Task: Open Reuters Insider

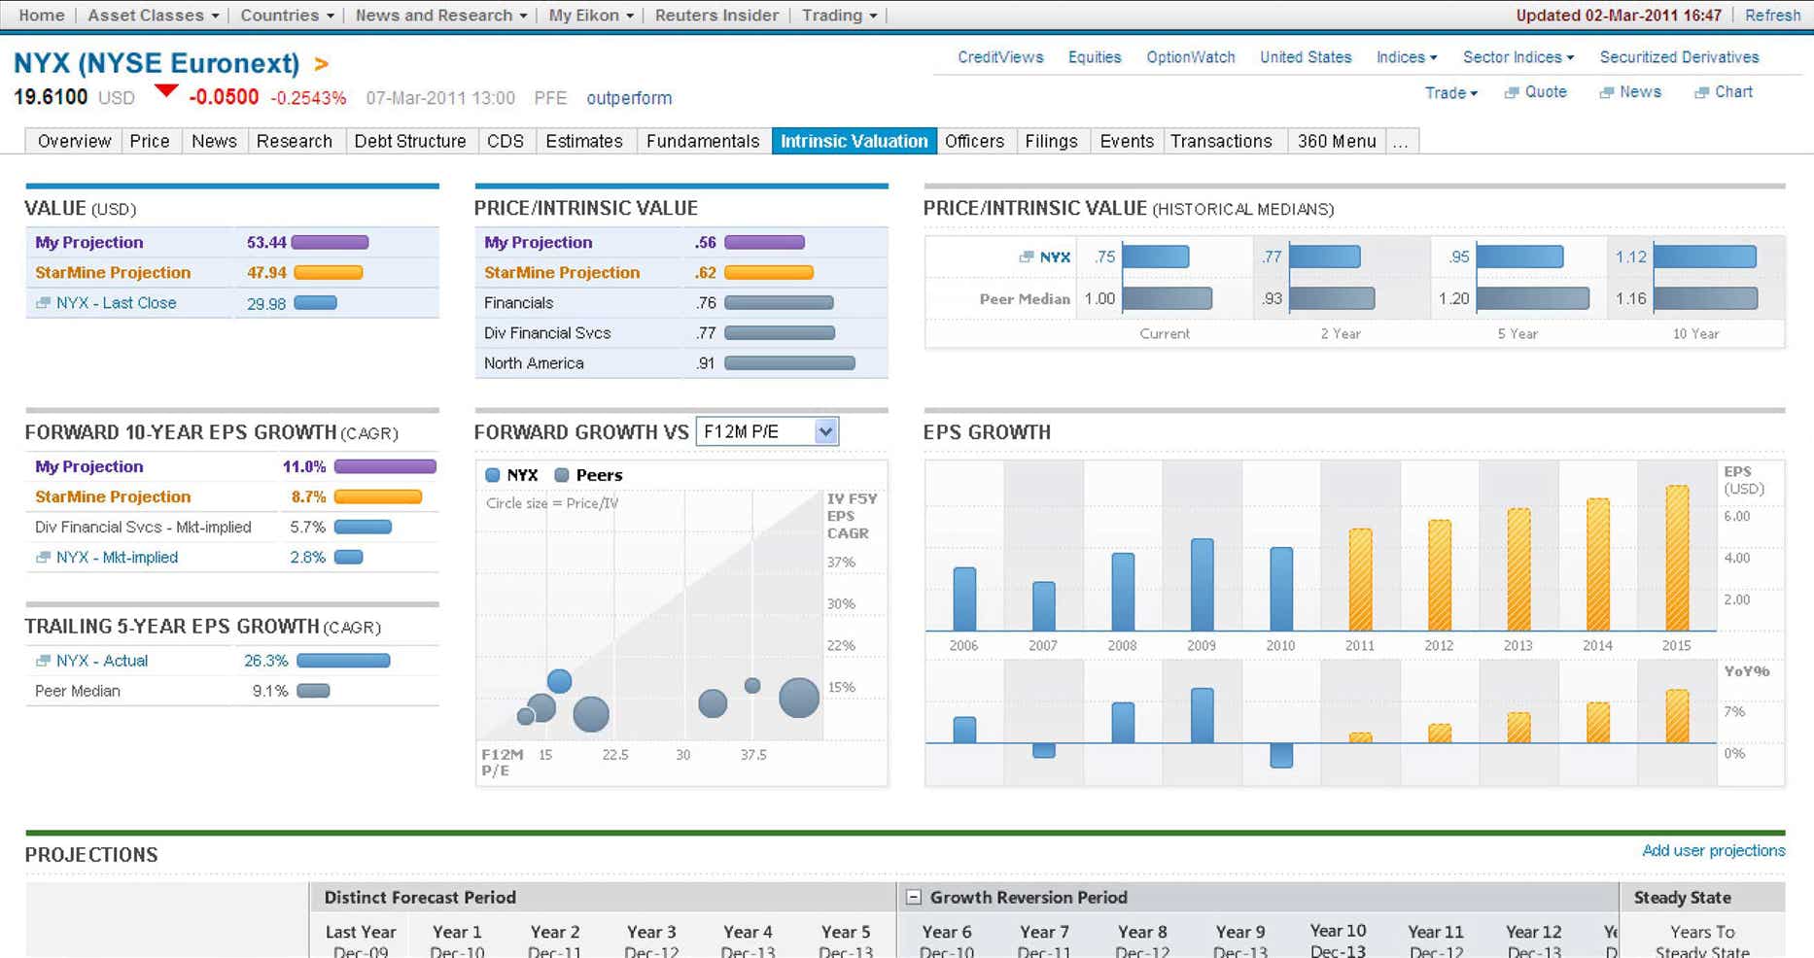Action: (x=716, y=16)
